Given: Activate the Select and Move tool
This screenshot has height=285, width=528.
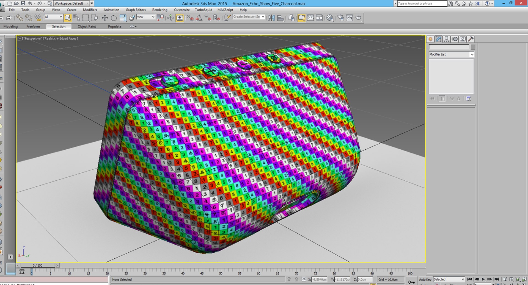Looking at the screenshot, I should [x=105, y=18].
